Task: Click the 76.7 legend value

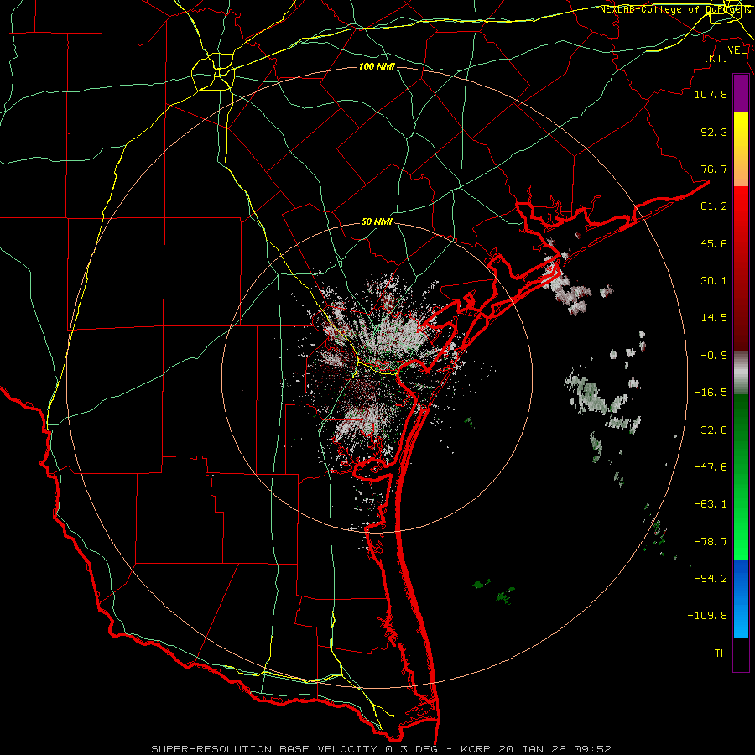Action: click(x=714, y=169)
